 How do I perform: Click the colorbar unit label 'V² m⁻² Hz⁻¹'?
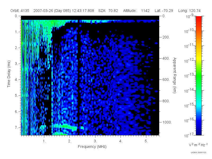pyautogui.click(x=198, y=145)
